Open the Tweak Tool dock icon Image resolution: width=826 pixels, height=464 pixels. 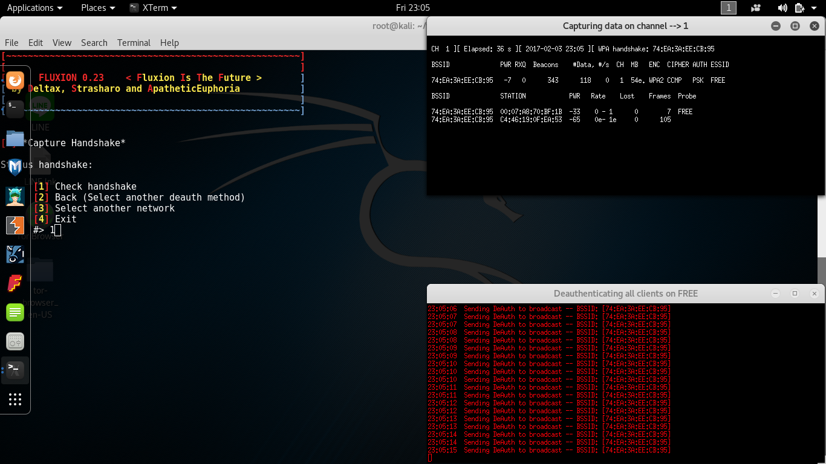pos(15,341)
